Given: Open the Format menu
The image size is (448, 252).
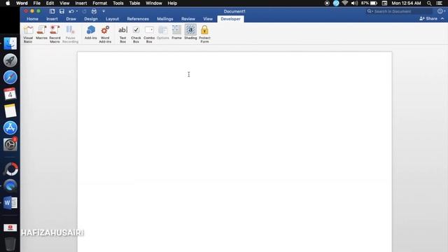Looking at the screenshot, I should click(99, 3).
